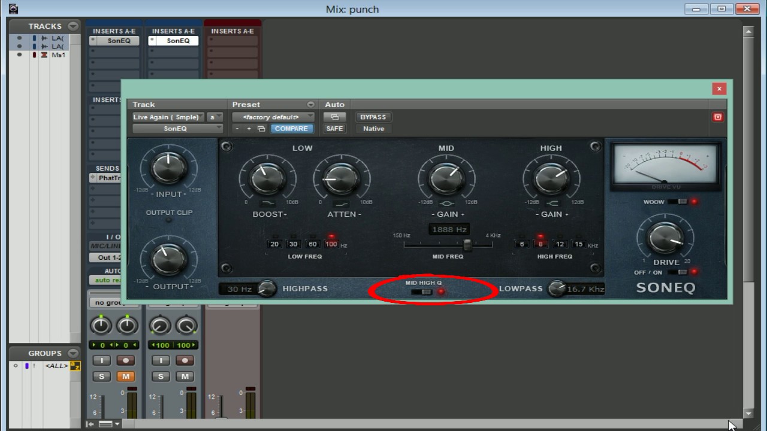Click the OUTPUT CLIP indicator LED
Image resolution: width=767 pixels, height=431 pixels.
[169, 220]
